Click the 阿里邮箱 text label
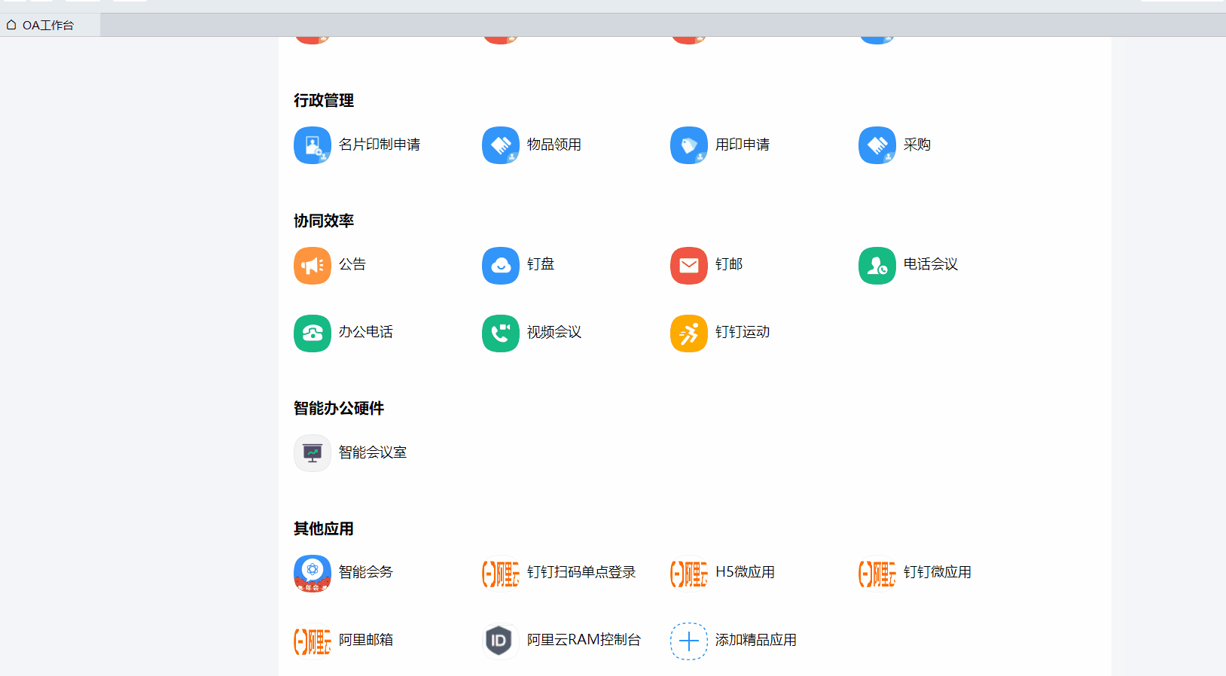Screen dimensions: 1226x676 366,640
